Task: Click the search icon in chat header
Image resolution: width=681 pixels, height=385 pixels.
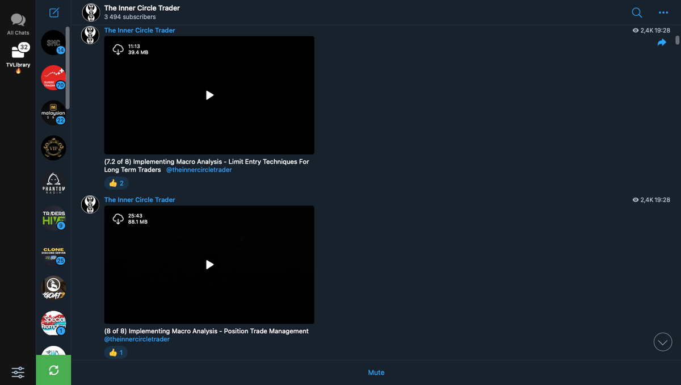Action: pyautogui.click(x=637, y=12)
